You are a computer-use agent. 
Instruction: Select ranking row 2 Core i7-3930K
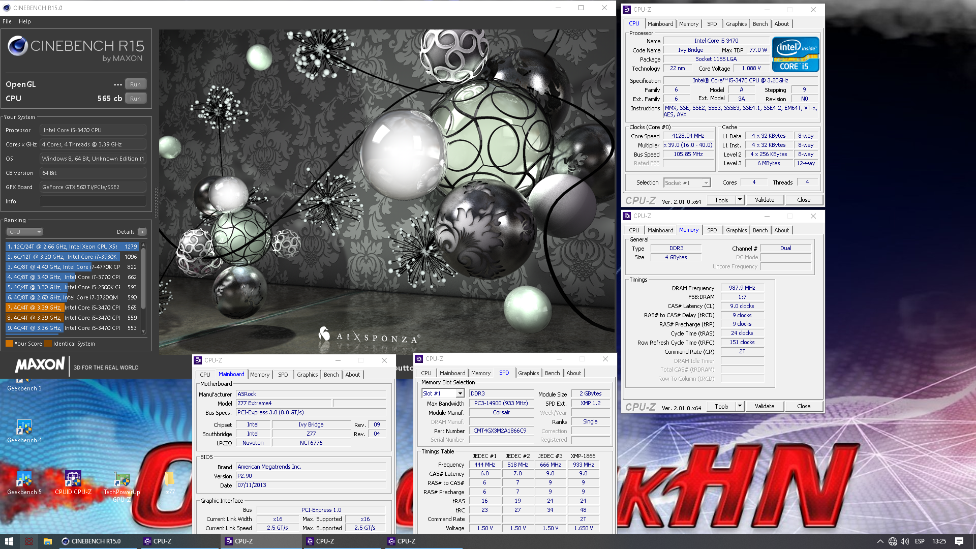(x=72, y=257)
